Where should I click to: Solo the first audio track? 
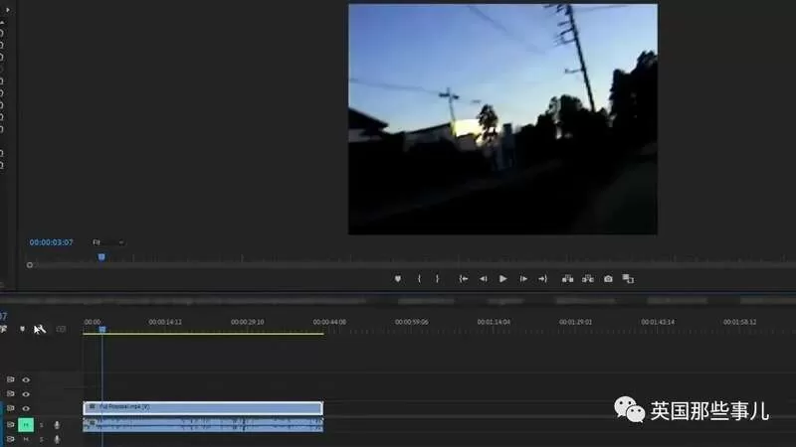tap(41, 425)
